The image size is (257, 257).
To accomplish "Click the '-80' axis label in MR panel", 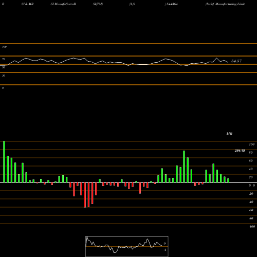I will 251,218.
